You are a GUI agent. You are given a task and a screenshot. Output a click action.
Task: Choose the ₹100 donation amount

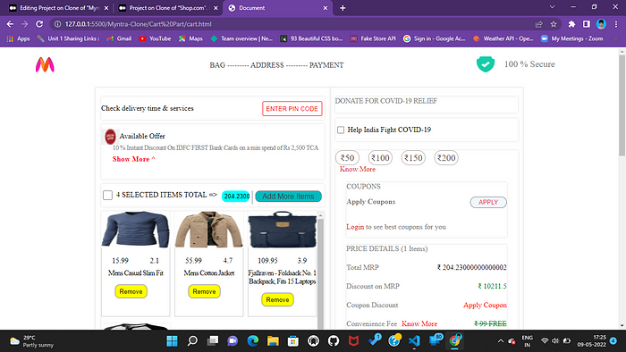pyautogui.click(x=380, y=158)
